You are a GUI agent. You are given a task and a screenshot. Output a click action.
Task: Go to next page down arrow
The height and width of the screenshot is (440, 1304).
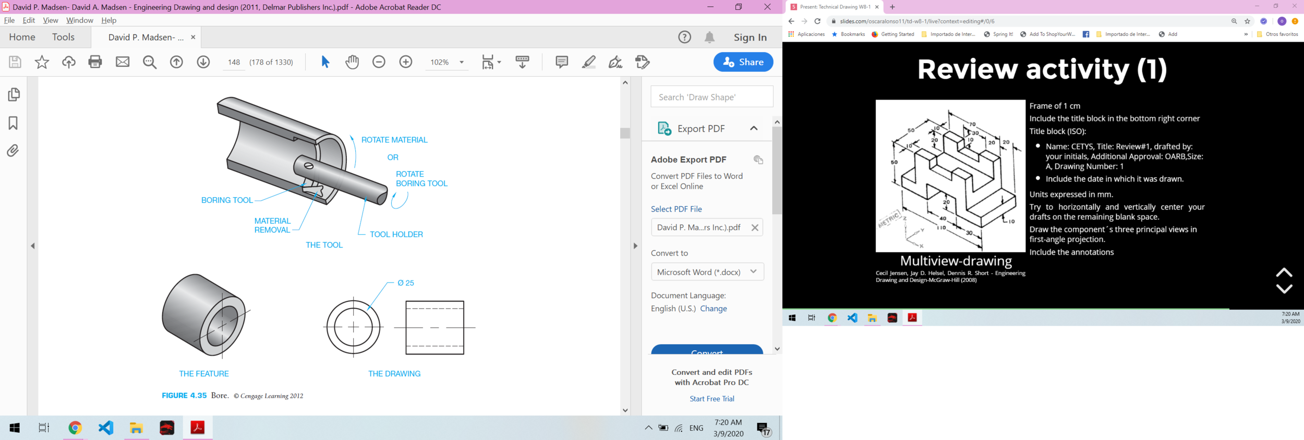tap(203, 62)
